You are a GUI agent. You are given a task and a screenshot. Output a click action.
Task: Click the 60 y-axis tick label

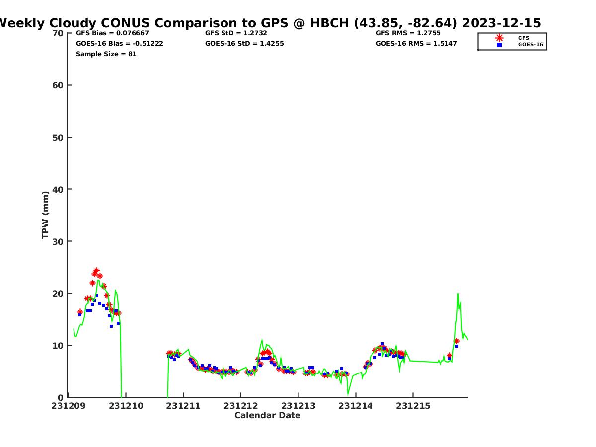click(x=58, y=85)
